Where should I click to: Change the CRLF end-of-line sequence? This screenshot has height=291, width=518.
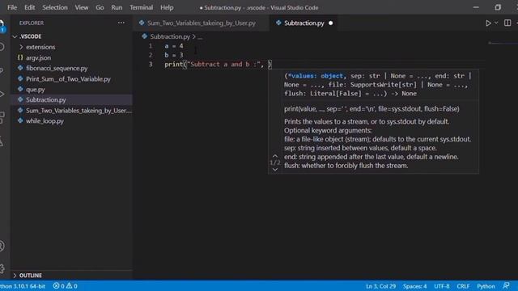463,286
